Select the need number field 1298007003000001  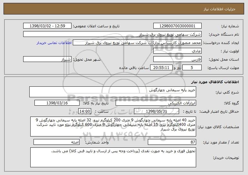177,26
